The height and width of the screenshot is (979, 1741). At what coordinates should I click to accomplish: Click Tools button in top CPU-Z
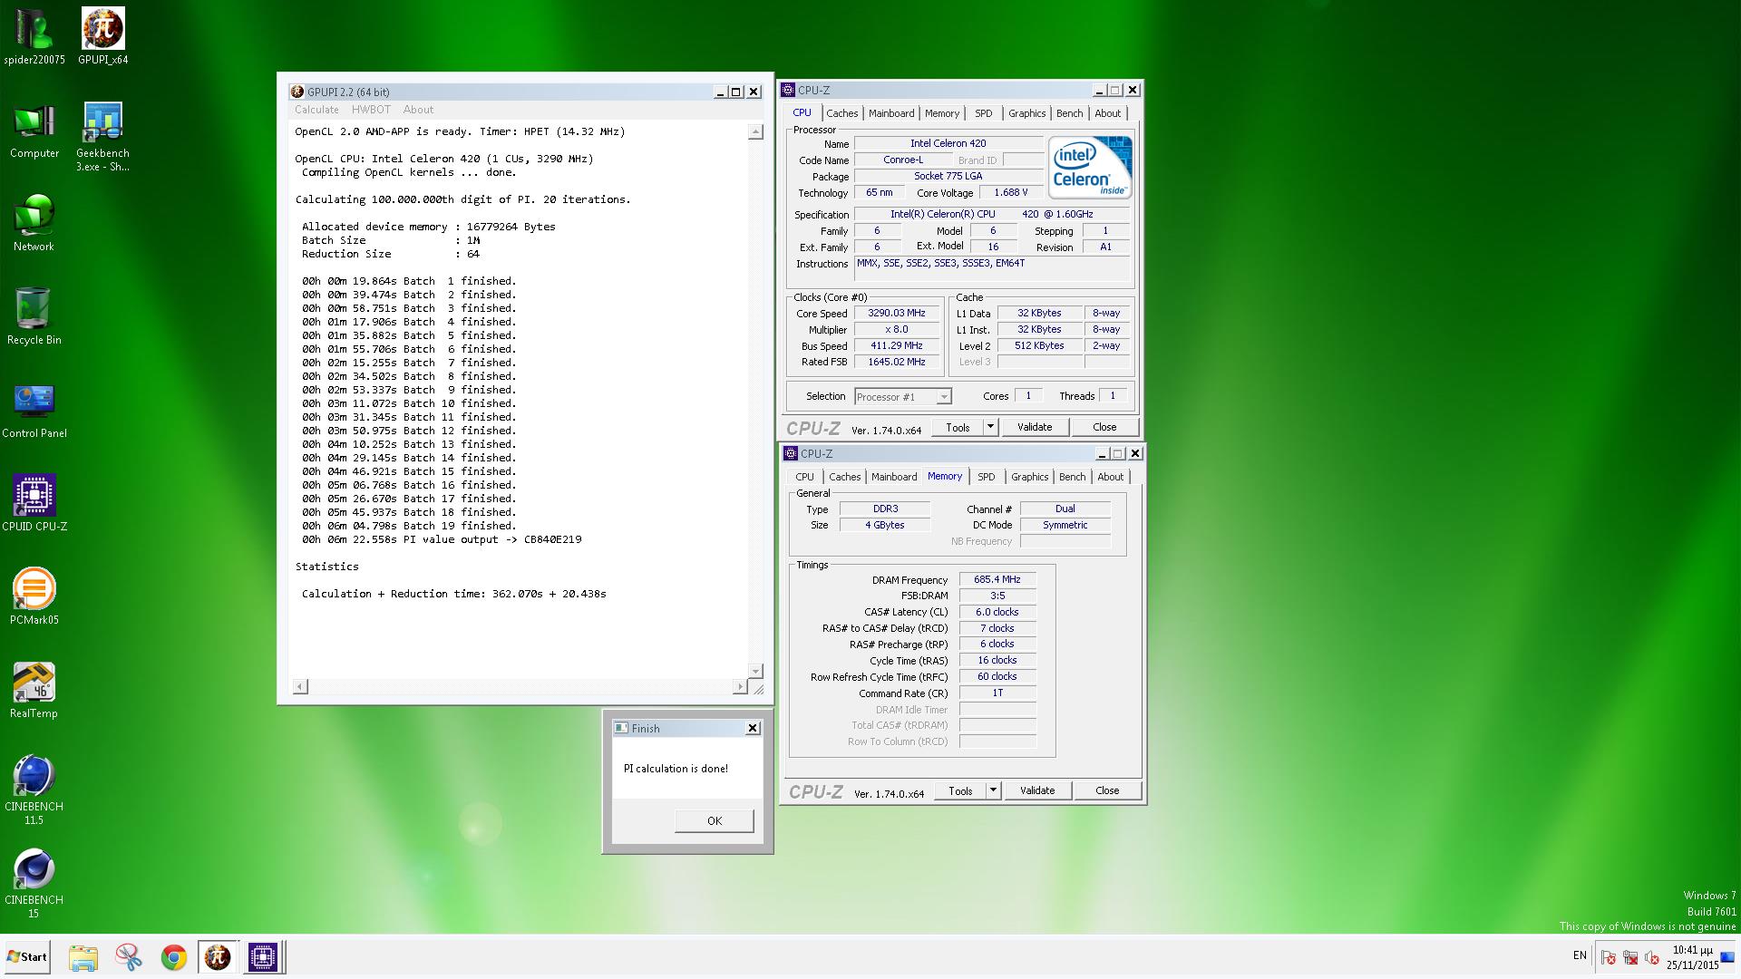point(958,427)
